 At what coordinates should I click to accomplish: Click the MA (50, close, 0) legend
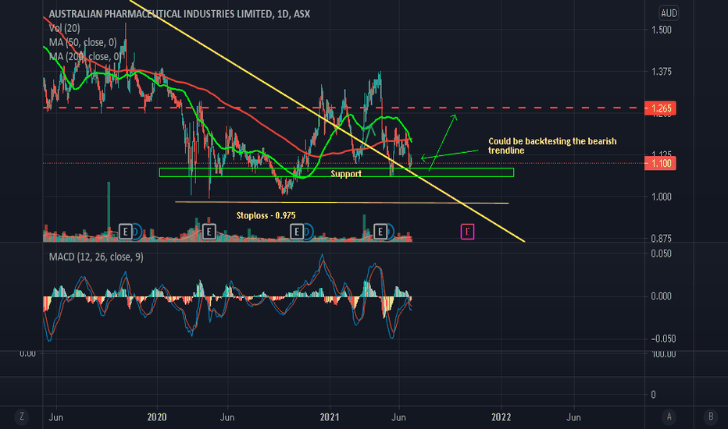point(83,43)
